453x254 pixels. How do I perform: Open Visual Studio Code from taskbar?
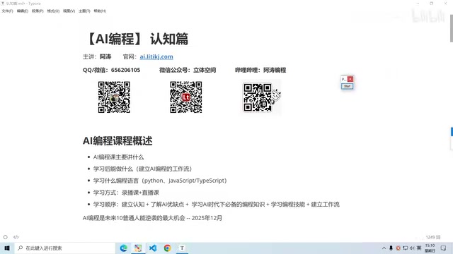click(153, 248)
